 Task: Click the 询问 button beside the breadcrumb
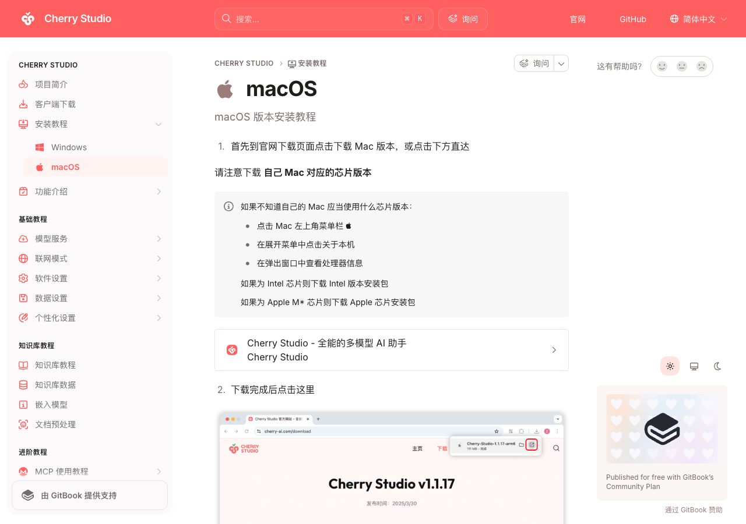point(534,63)
